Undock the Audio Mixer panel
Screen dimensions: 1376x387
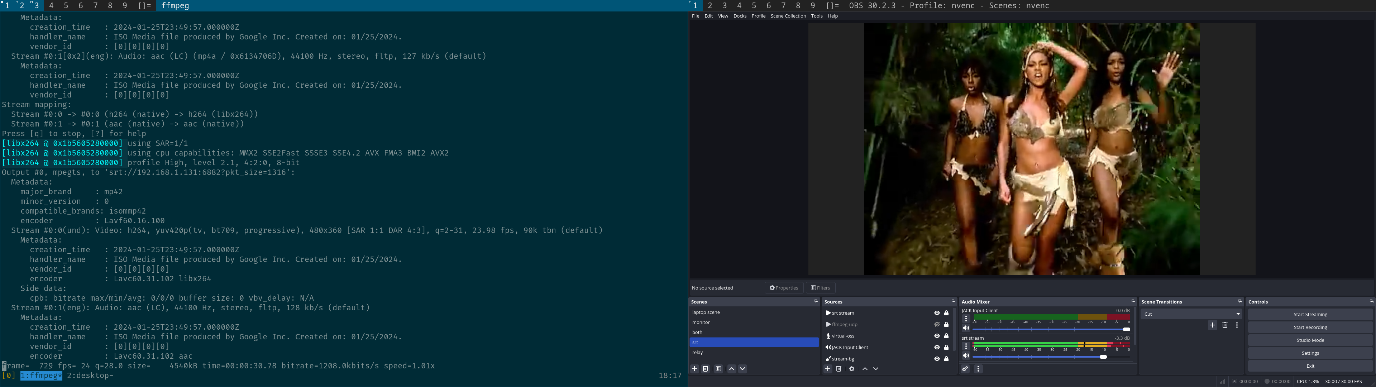tap(1133, 301)
